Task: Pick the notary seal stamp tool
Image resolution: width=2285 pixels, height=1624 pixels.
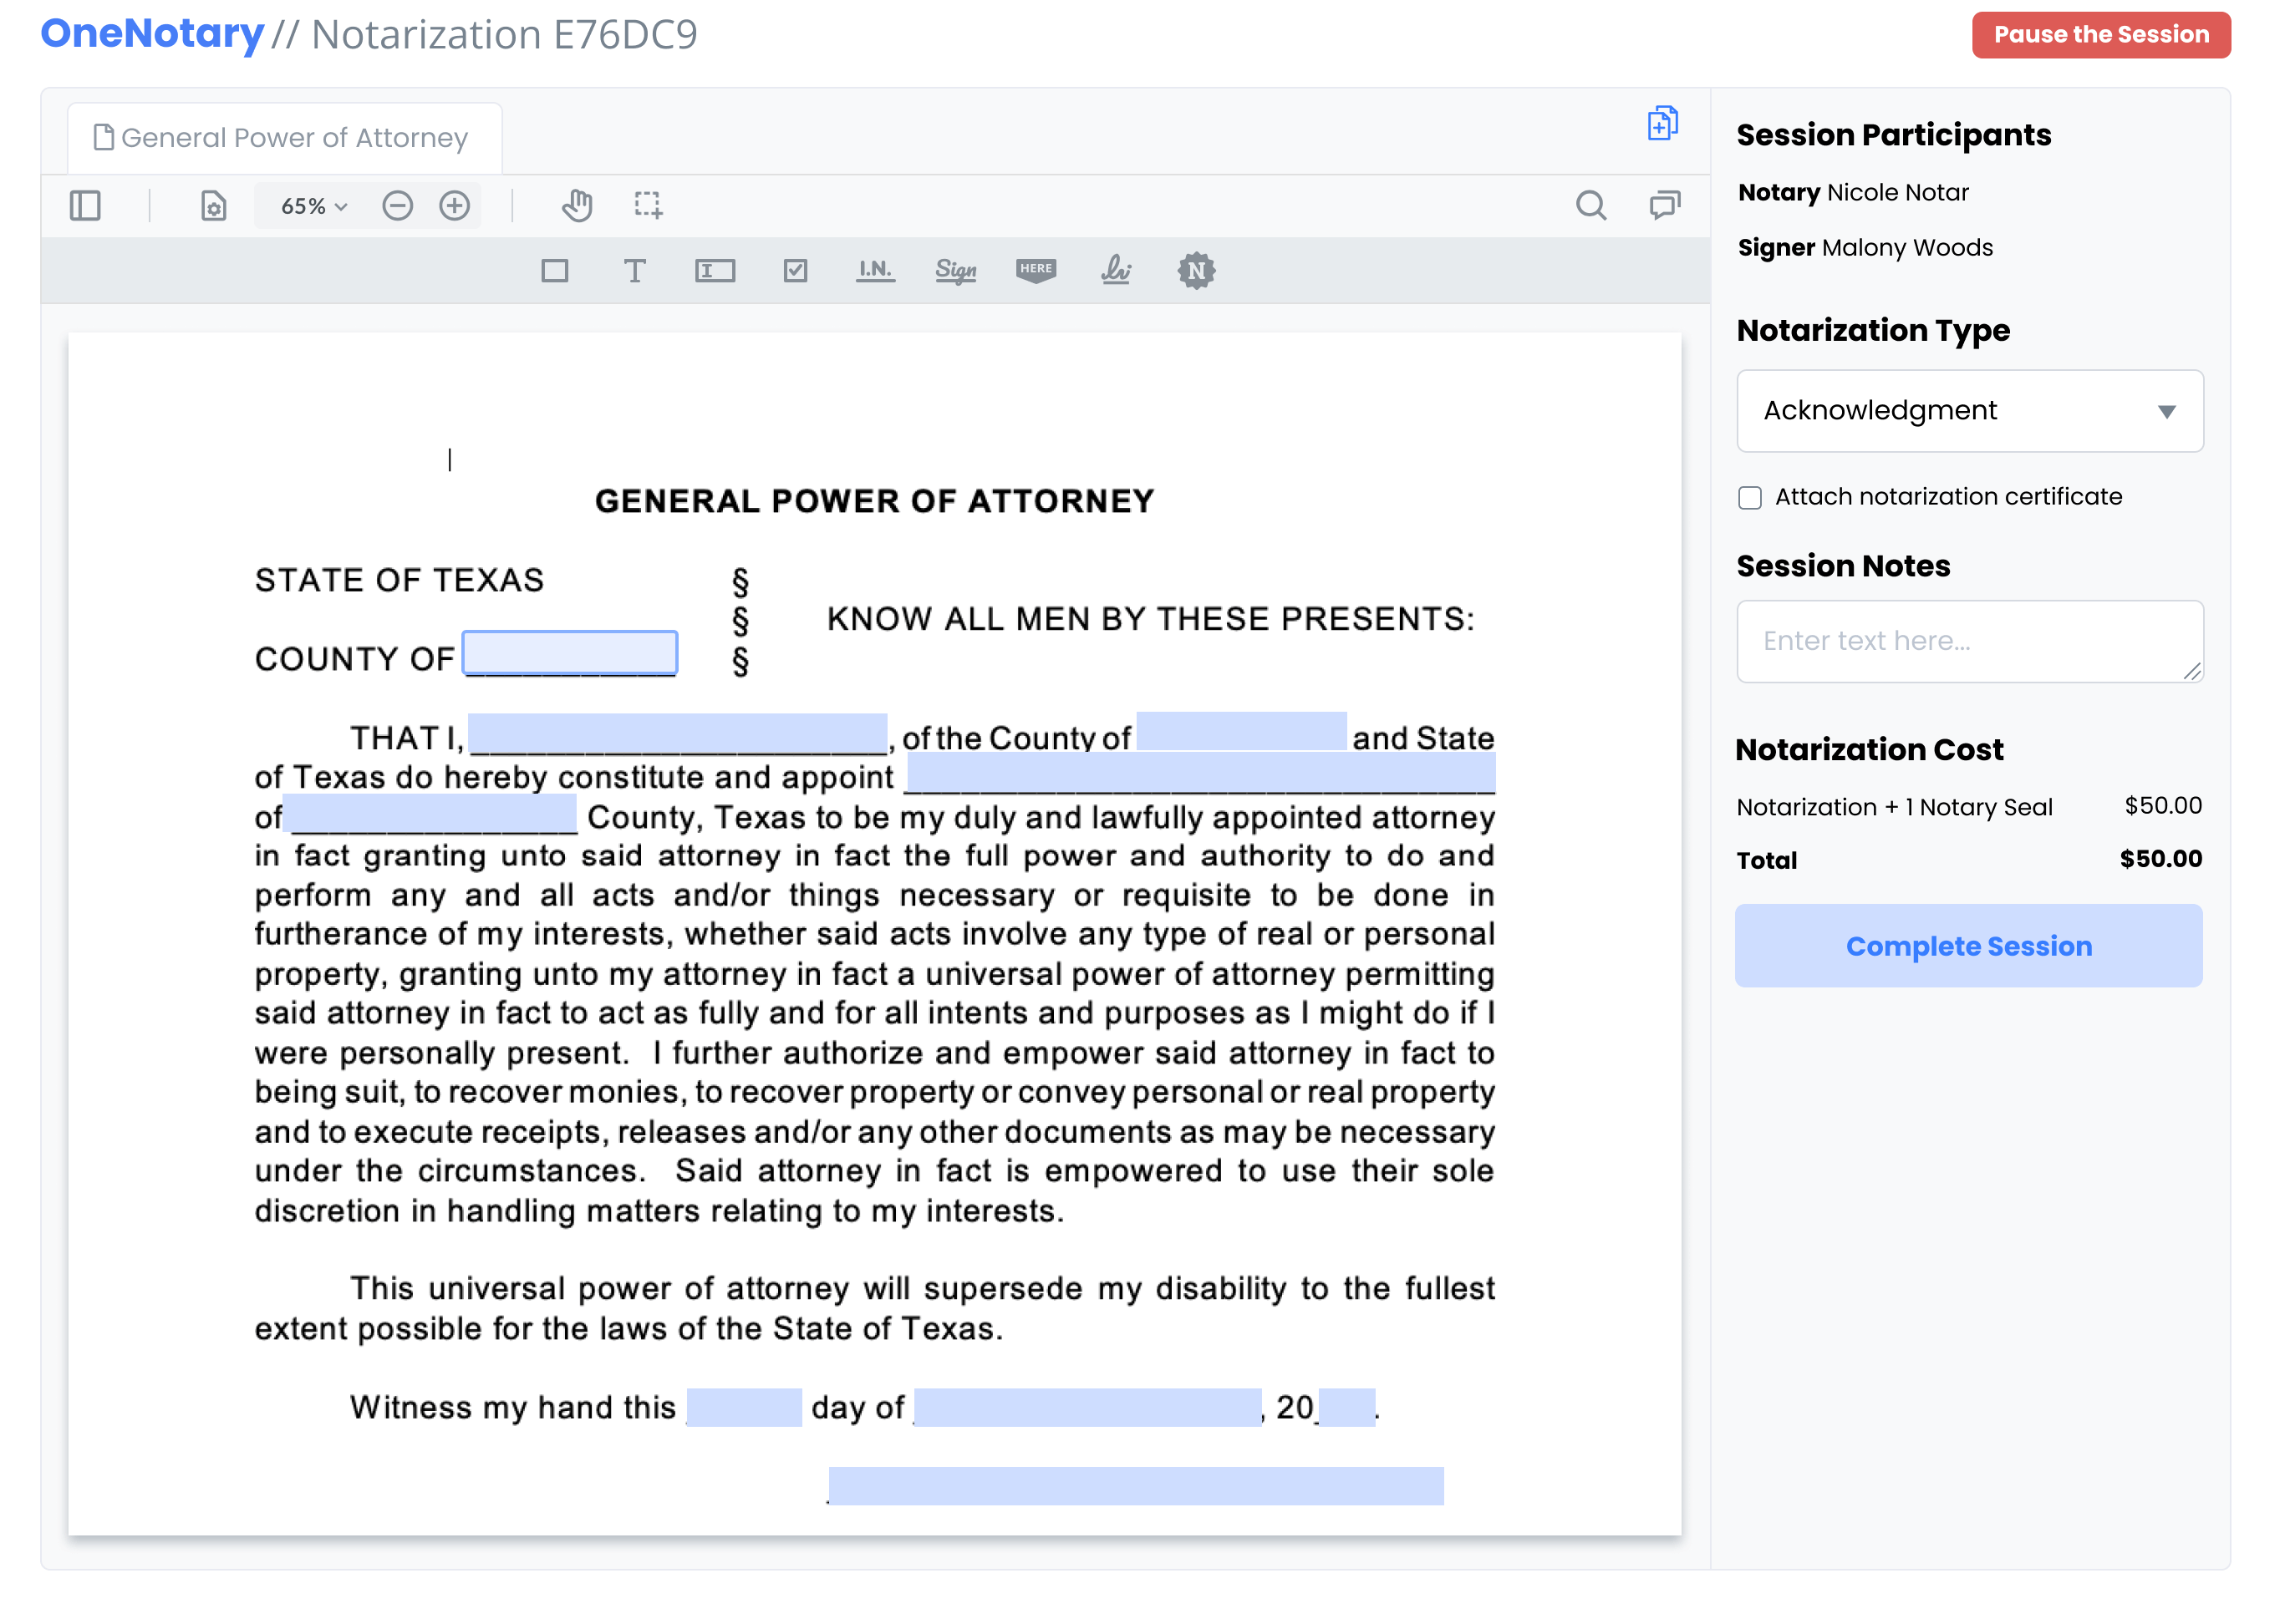Action: click(1195, 270)
